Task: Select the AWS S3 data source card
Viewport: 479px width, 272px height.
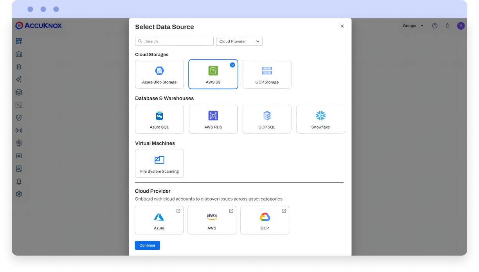Action: pyautogui.click(x=213, y=74)
